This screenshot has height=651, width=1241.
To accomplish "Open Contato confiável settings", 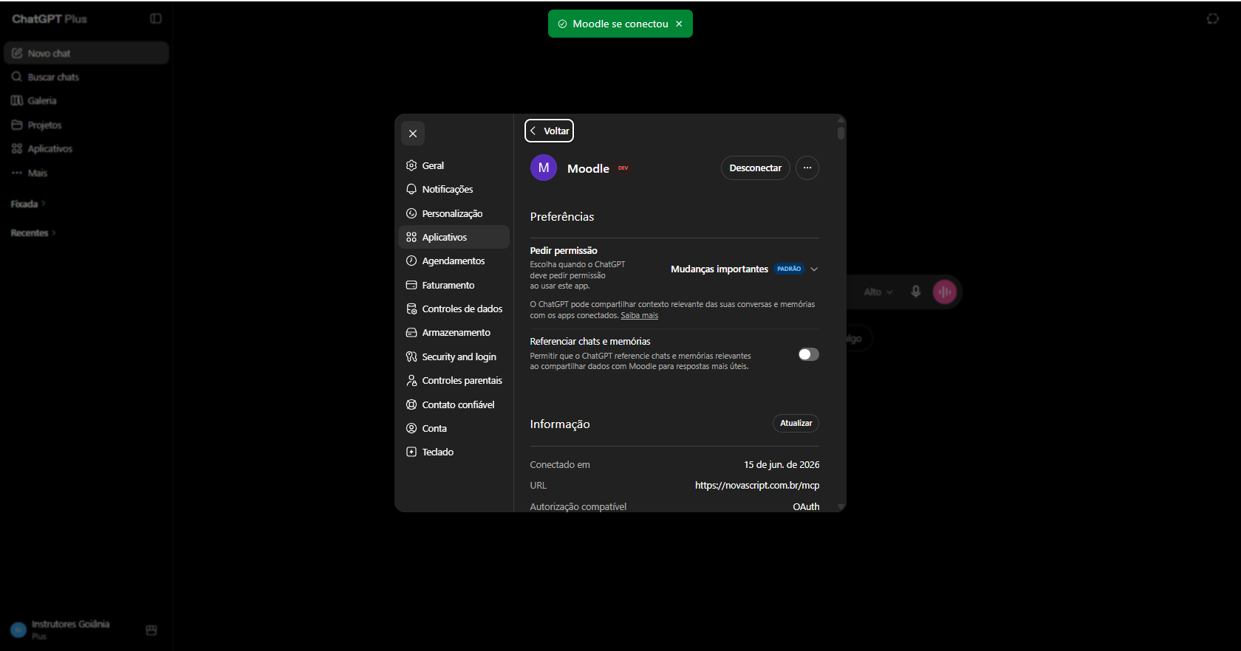I will point(454,404).
